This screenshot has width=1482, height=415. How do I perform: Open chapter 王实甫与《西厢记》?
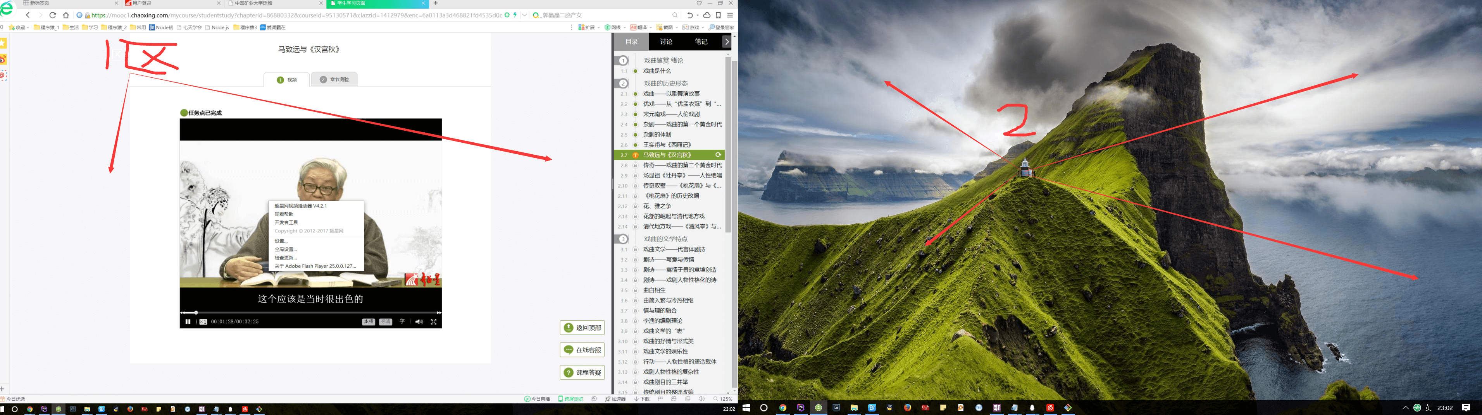667,145
